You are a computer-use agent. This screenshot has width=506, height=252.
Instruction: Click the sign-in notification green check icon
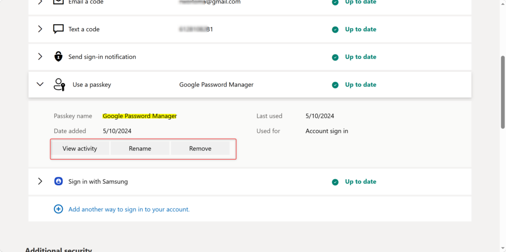pos(336,57)
